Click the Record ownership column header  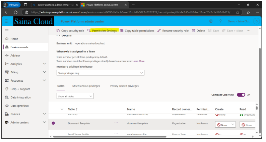tap(182, 109)
